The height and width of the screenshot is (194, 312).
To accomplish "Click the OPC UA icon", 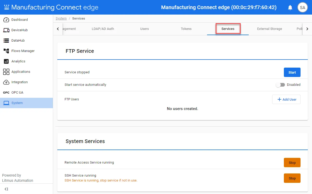I will tap(6, 93).
